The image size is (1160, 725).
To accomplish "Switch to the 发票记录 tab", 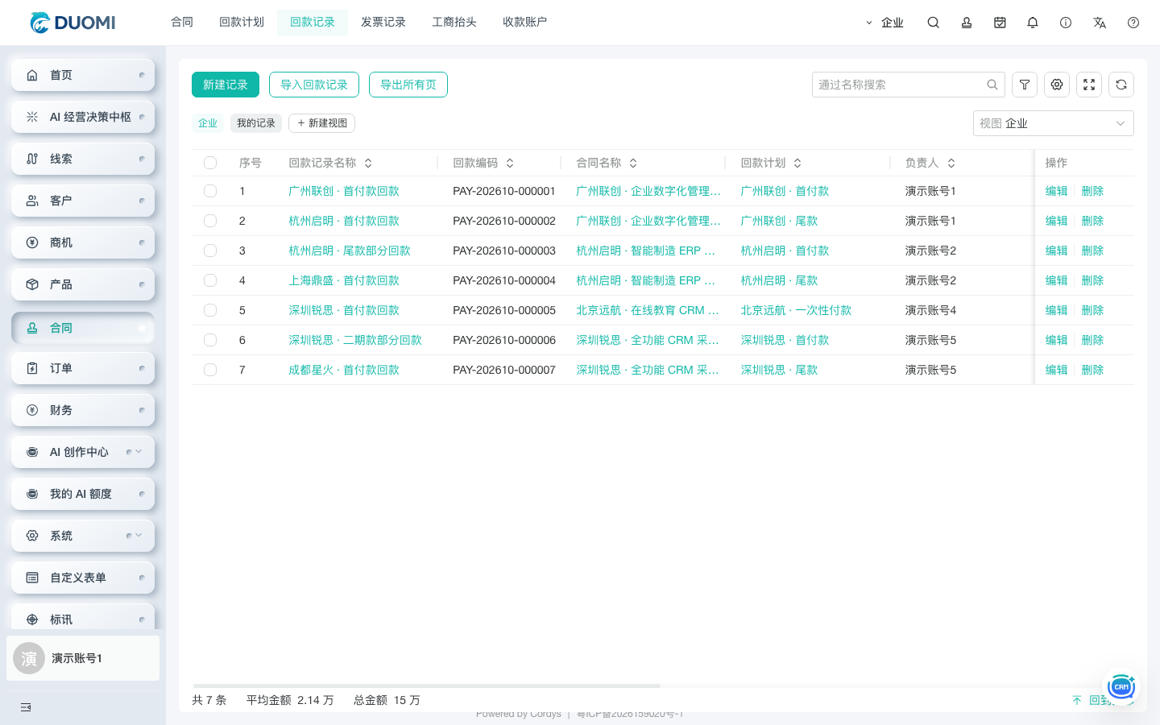I will tap(383, 23).
